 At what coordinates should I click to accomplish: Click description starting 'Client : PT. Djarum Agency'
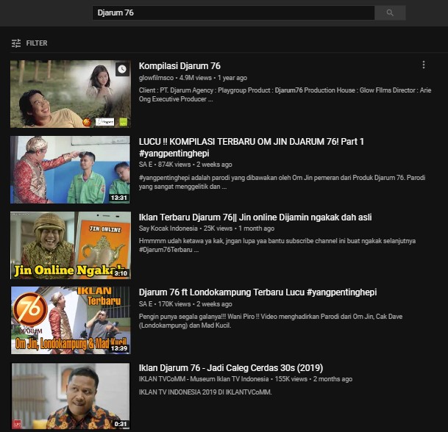point(285,95)
